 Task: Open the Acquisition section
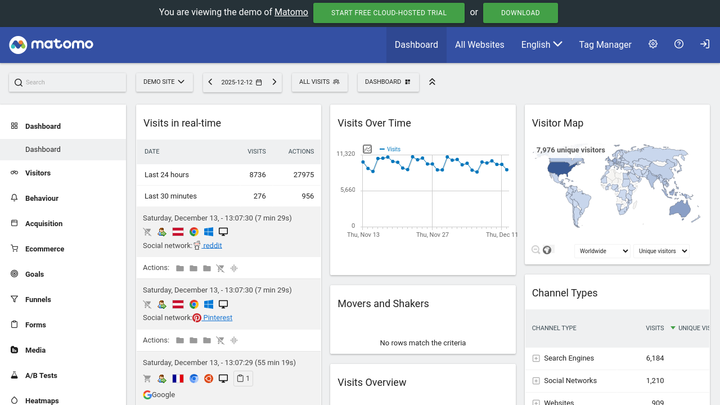click(45, 223)
